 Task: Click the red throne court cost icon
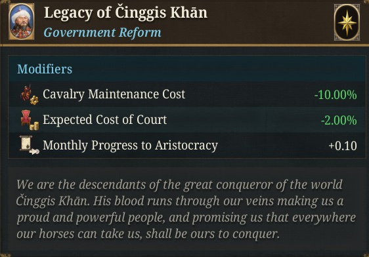tap(26, 118)
